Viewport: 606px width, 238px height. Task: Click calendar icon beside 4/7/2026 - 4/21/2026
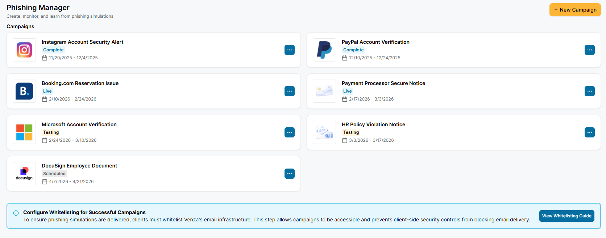(x=45, y=182)
